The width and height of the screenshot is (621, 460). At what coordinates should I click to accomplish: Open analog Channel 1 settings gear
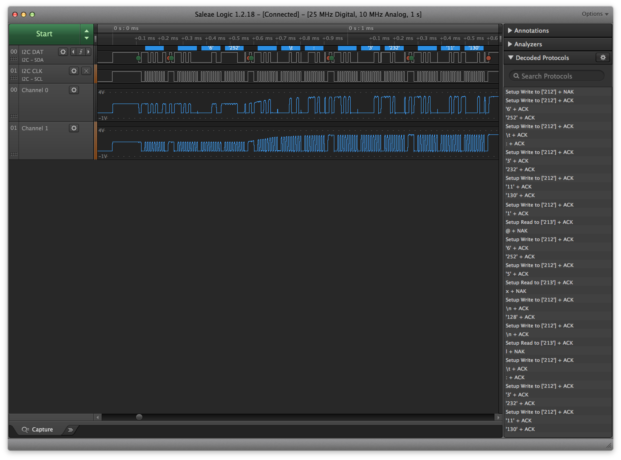point(74,128)
